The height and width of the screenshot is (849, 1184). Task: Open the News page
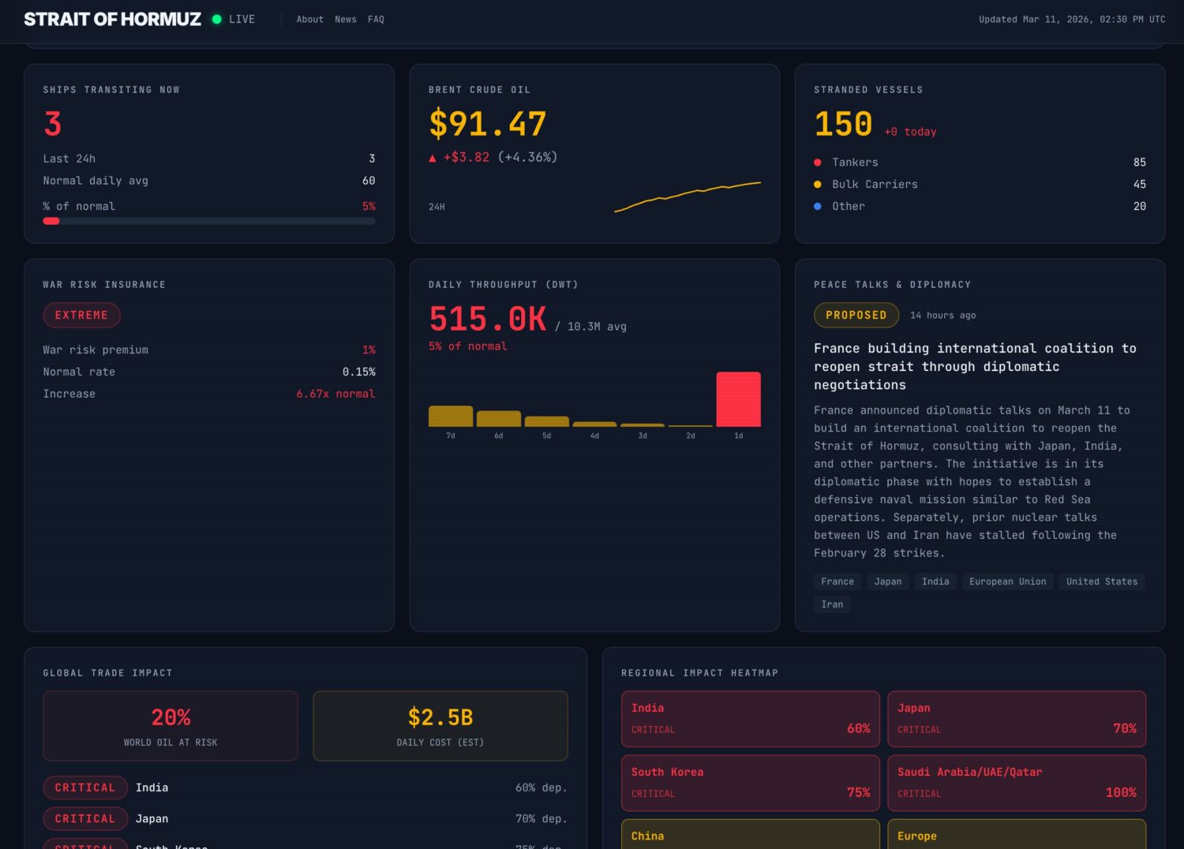(346, 19)
